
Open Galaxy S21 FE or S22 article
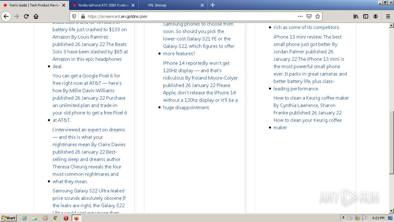[199, 39]
